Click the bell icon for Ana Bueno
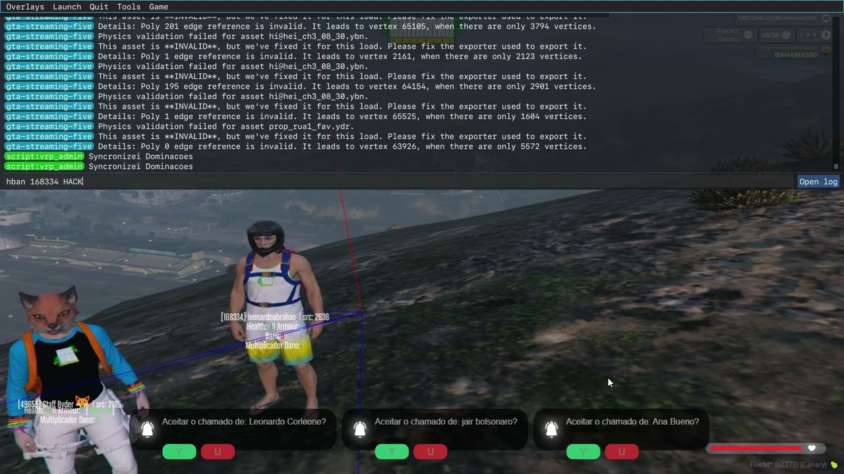 (551, 429)
